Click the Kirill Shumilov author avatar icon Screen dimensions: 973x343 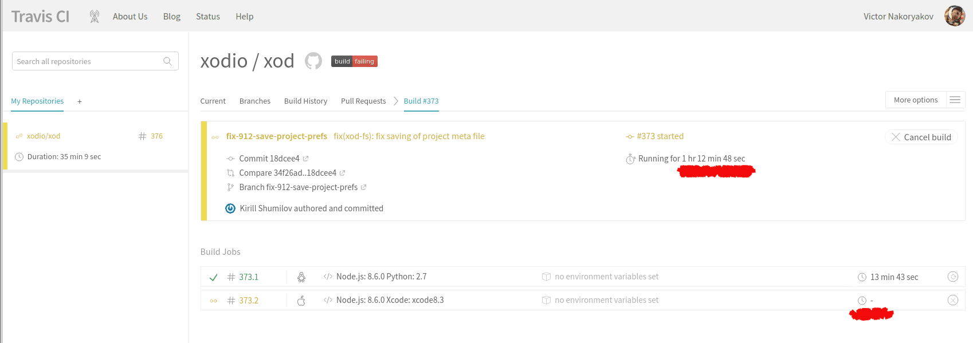[230, 208]
